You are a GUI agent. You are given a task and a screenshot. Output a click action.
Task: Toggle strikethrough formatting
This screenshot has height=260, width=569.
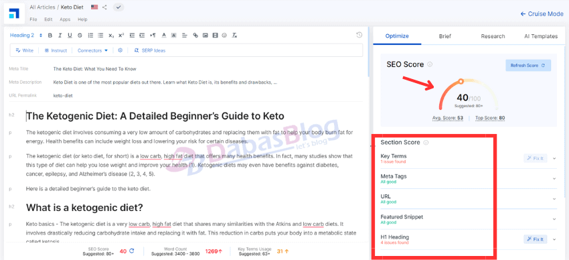[x=80, y=36]
